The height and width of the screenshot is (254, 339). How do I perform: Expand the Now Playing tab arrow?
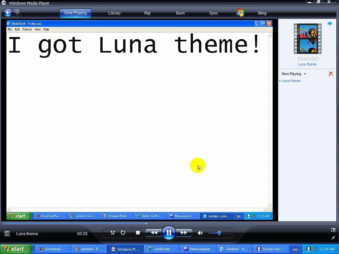[75, 17]
